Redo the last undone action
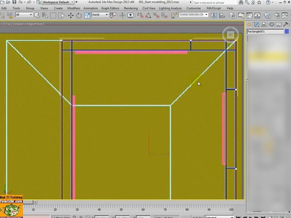Image resolution: width=291 pixels, height=218 pixels. [x=29, y=2]
